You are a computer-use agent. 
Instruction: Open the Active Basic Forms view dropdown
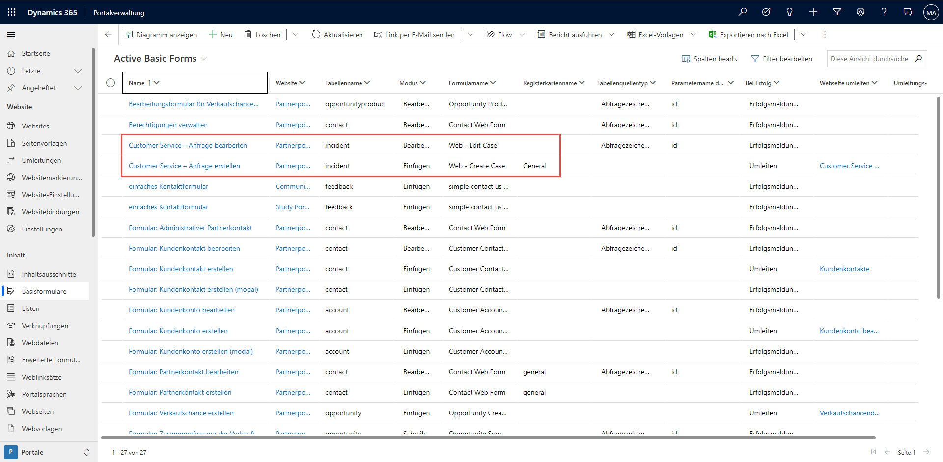(x=203, y=59)
